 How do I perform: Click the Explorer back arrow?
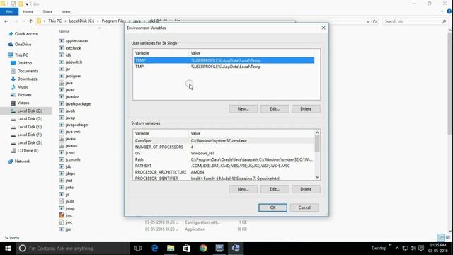click(6, 21)
